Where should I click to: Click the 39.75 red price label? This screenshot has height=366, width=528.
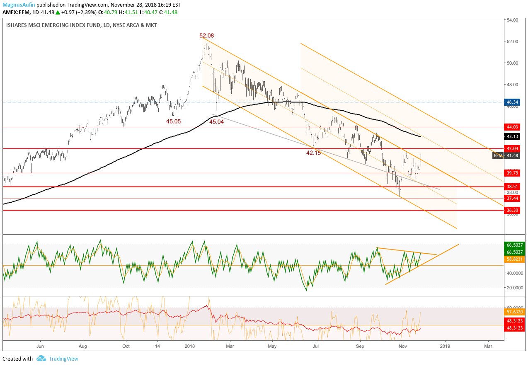click(512, 173)
